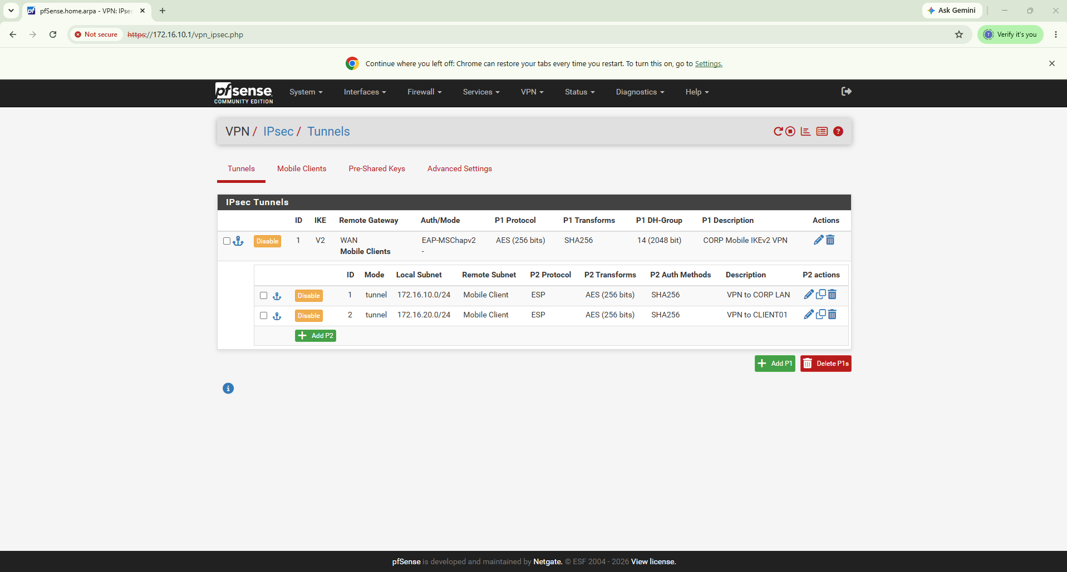This screenshot has height=572, width=1067.
Task: Expand the Firewall menu
Action: tap(424, 92)
